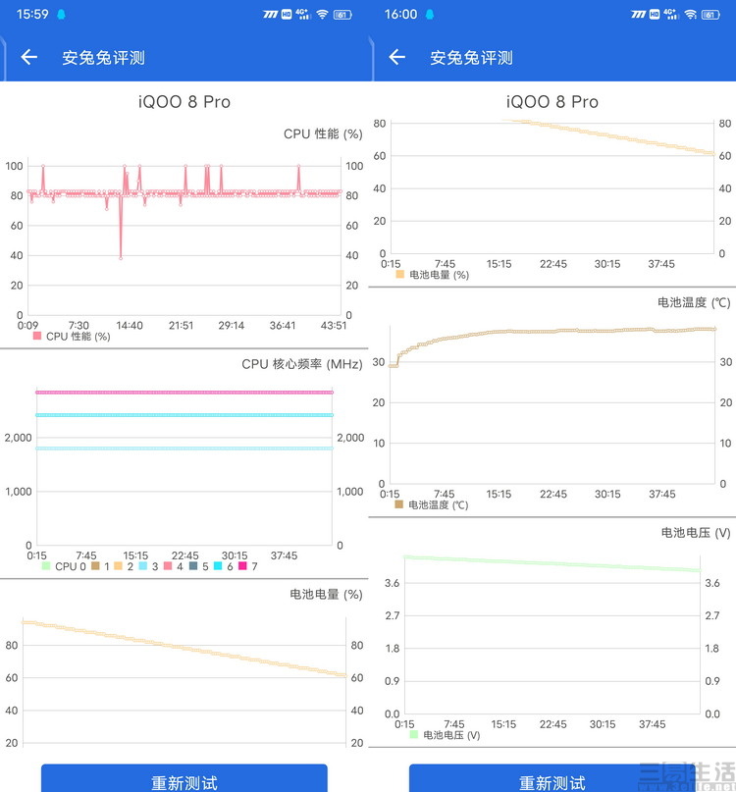The height and width of the screenshot is (792, 736).
Task: Tap the CPU 3 light blue legend swatch
Action: (143, 565)
